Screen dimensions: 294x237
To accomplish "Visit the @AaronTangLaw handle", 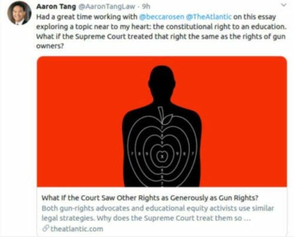I will [x=107, y=6].
